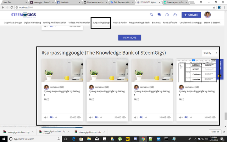Image resolution: width=227 pixels, height=142 pixels.
Task: Open the desk photo thumbnail of 'testing 4'
Action: click(x=152, y=70)
